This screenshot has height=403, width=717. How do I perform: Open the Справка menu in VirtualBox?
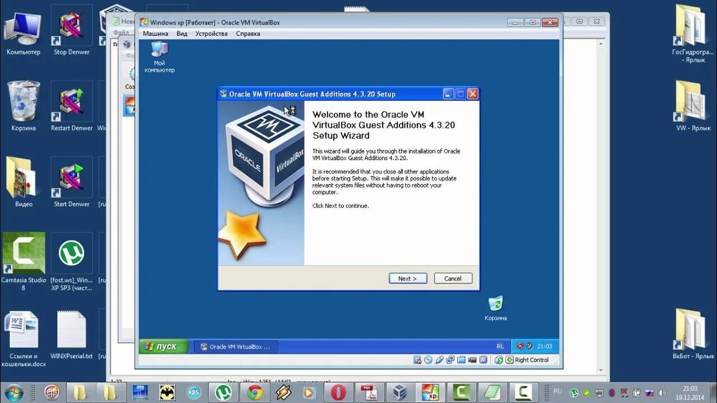(248, 34)
